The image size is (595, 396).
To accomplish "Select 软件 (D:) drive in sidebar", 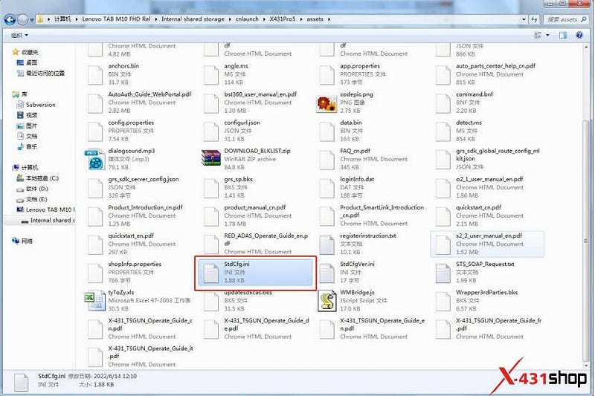I will [x=32, y=189].
